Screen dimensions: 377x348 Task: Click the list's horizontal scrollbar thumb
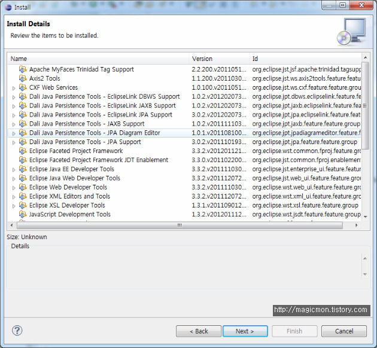[x=180, y=225]
